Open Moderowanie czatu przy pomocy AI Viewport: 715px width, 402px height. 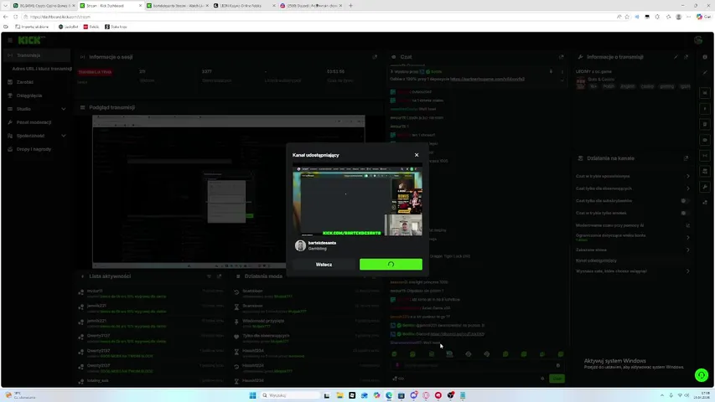[x=633, y=225]
